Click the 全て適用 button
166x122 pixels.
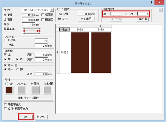click(x=86, y=19)
